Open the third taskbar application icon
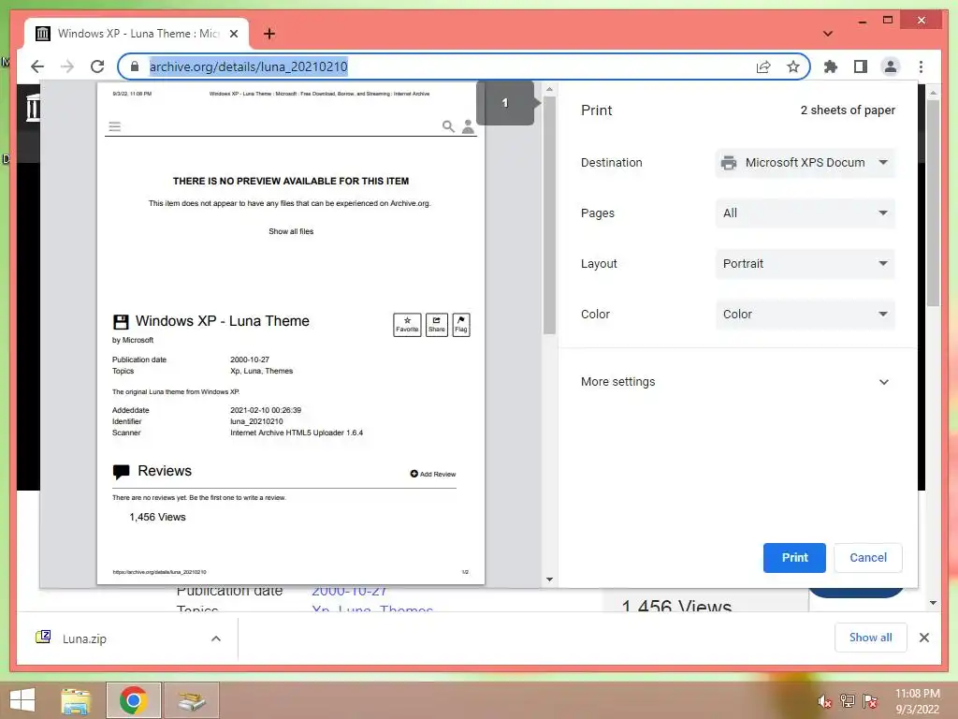 [x=191, y=700]
